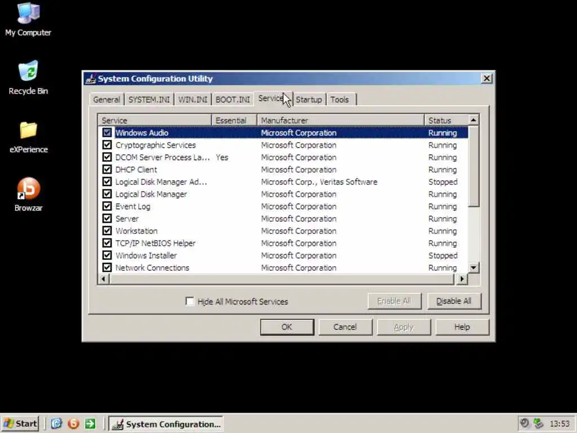
Task: Switch to the BOOT.INI tab
Action: (x=233, y=99)
